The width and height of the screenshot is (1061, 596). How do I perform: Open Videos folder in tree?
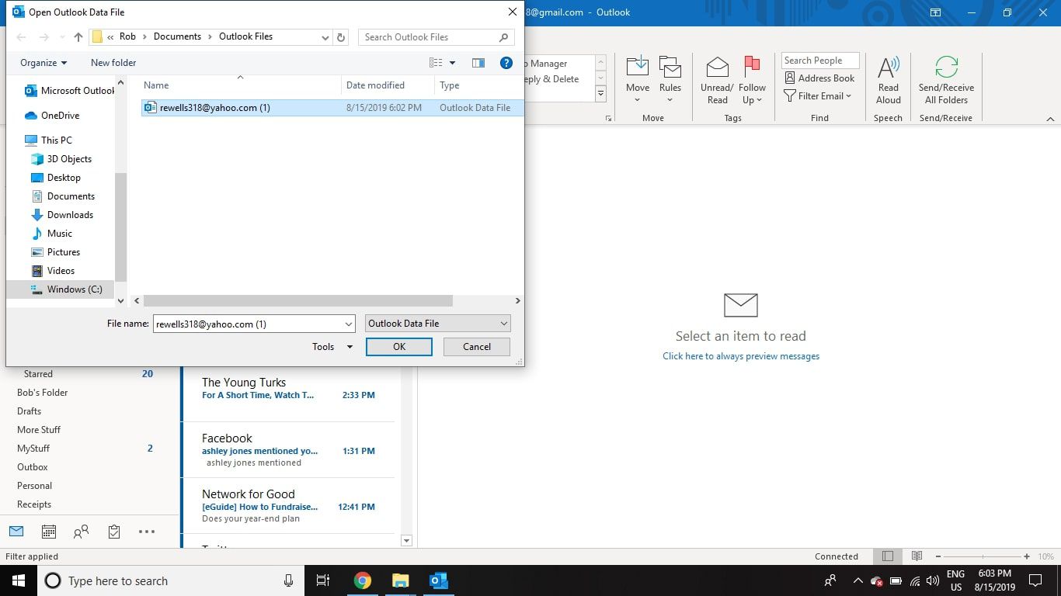coord(54,271)
